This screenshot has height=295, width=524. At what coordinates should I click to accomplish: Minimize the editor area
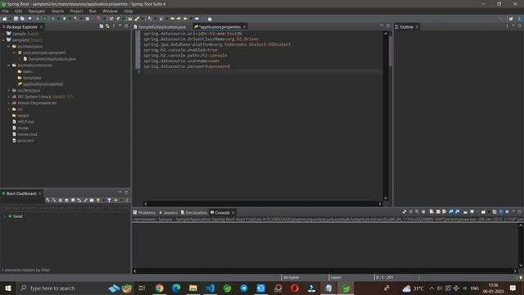point(382,25)
